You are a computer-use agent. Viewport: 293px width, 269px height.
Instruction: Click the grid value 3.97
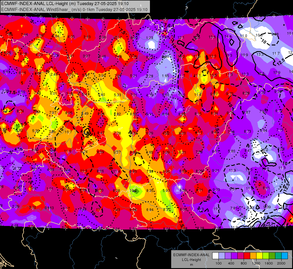[86, 56]
